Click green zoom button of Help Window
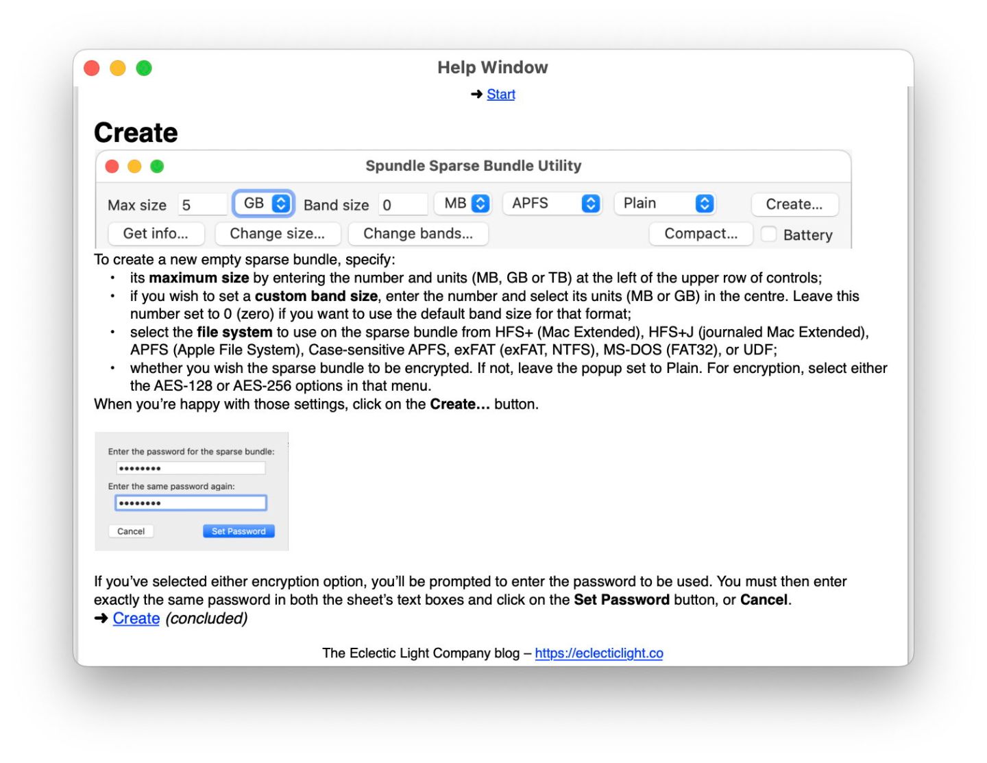The image size is (987, 763). [144, 68]
